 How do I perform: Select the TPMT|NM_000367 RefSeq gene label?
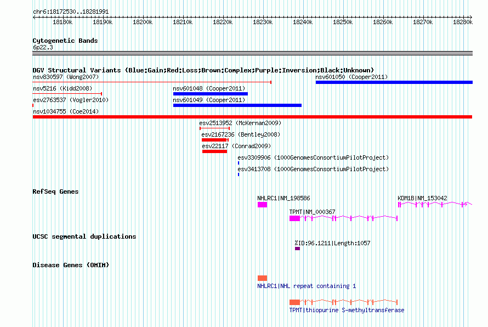[312, 212]
